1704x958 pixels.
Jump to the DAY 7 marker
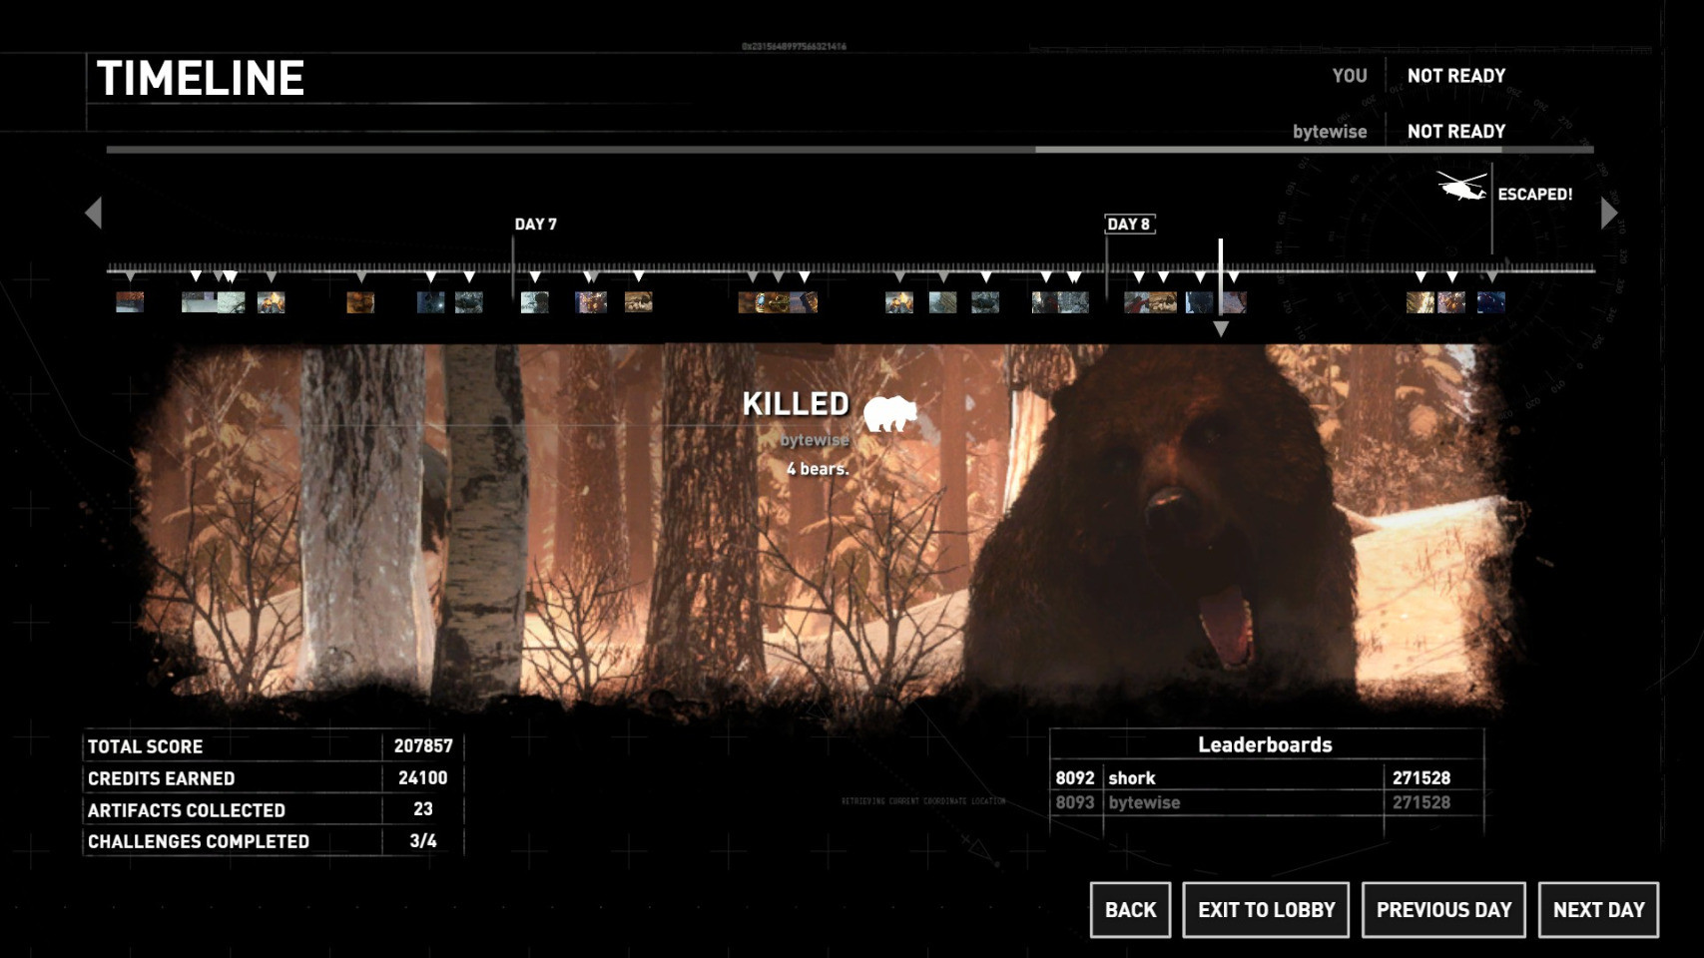click(x=535, y=225)
